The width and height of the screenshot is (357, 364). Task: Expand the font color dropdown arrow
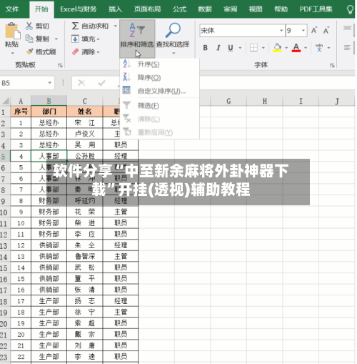306,48
